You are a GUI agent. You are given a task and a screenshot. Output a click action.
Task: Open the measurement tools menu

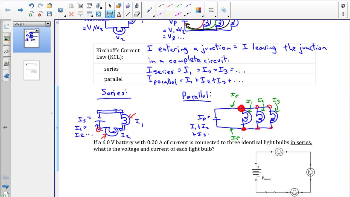(98, 6)
